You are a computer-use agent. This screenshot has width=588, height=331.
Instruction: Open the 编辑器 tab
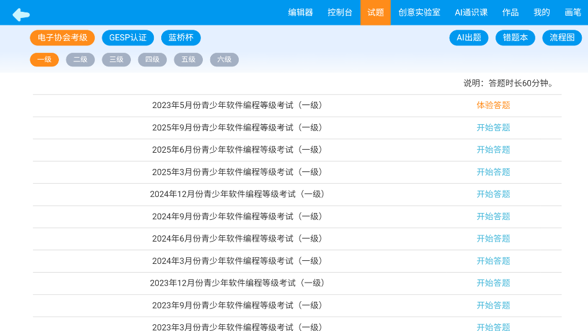click(300, 12)
